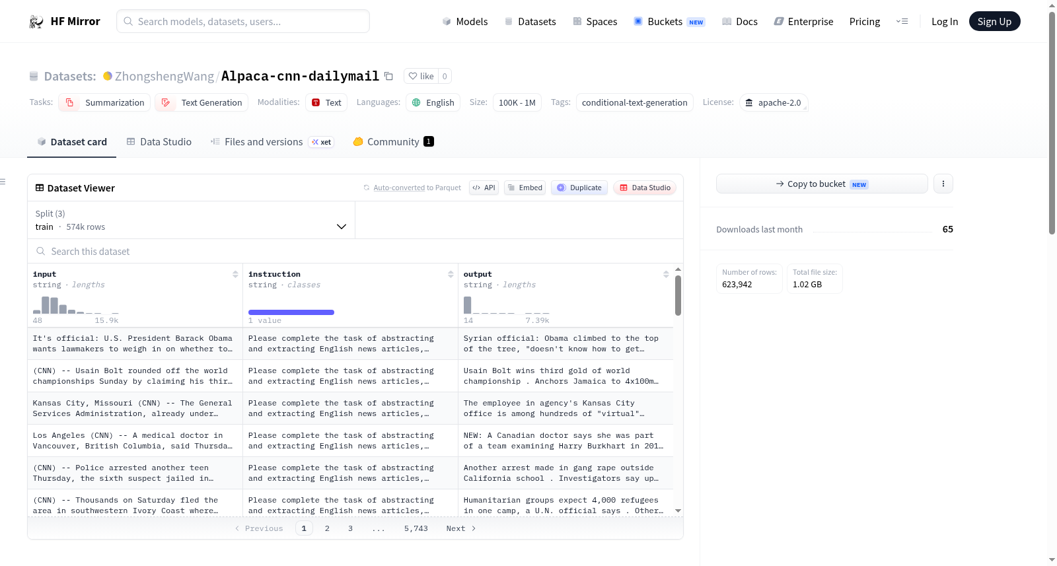The height and width of the screenshot is (566, 1057).
Task: Open the ZhongshengWang profile link
Action: click(x=164, y=77)
